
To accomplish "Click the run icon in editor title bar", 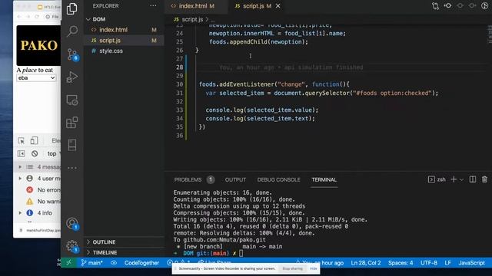I will coord(485,6).
